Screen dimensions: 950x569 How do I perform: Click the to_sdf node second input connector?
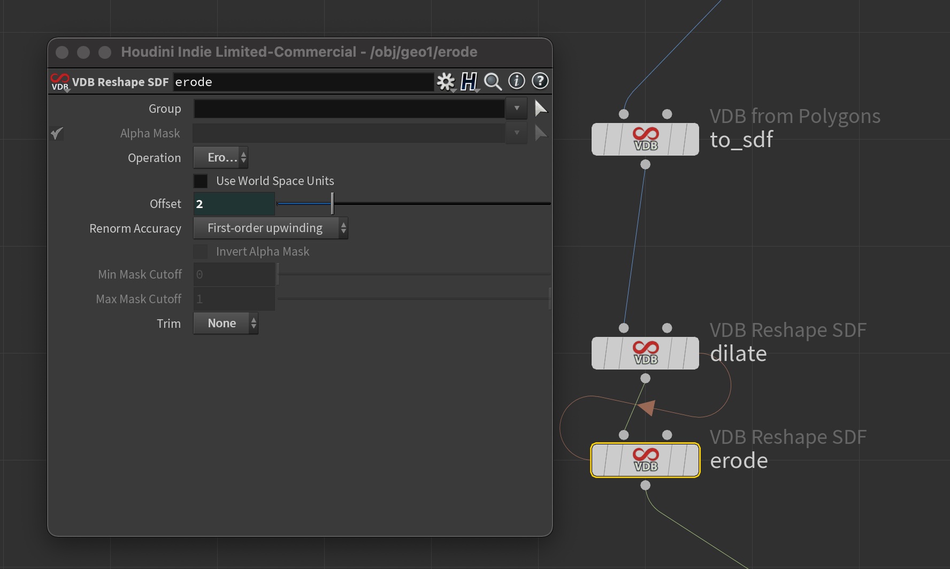coord(667,114)
